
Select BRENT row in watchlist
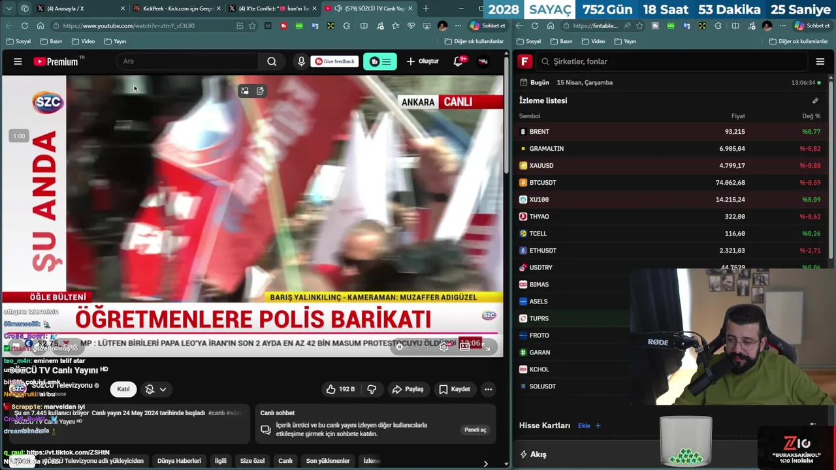669,132
